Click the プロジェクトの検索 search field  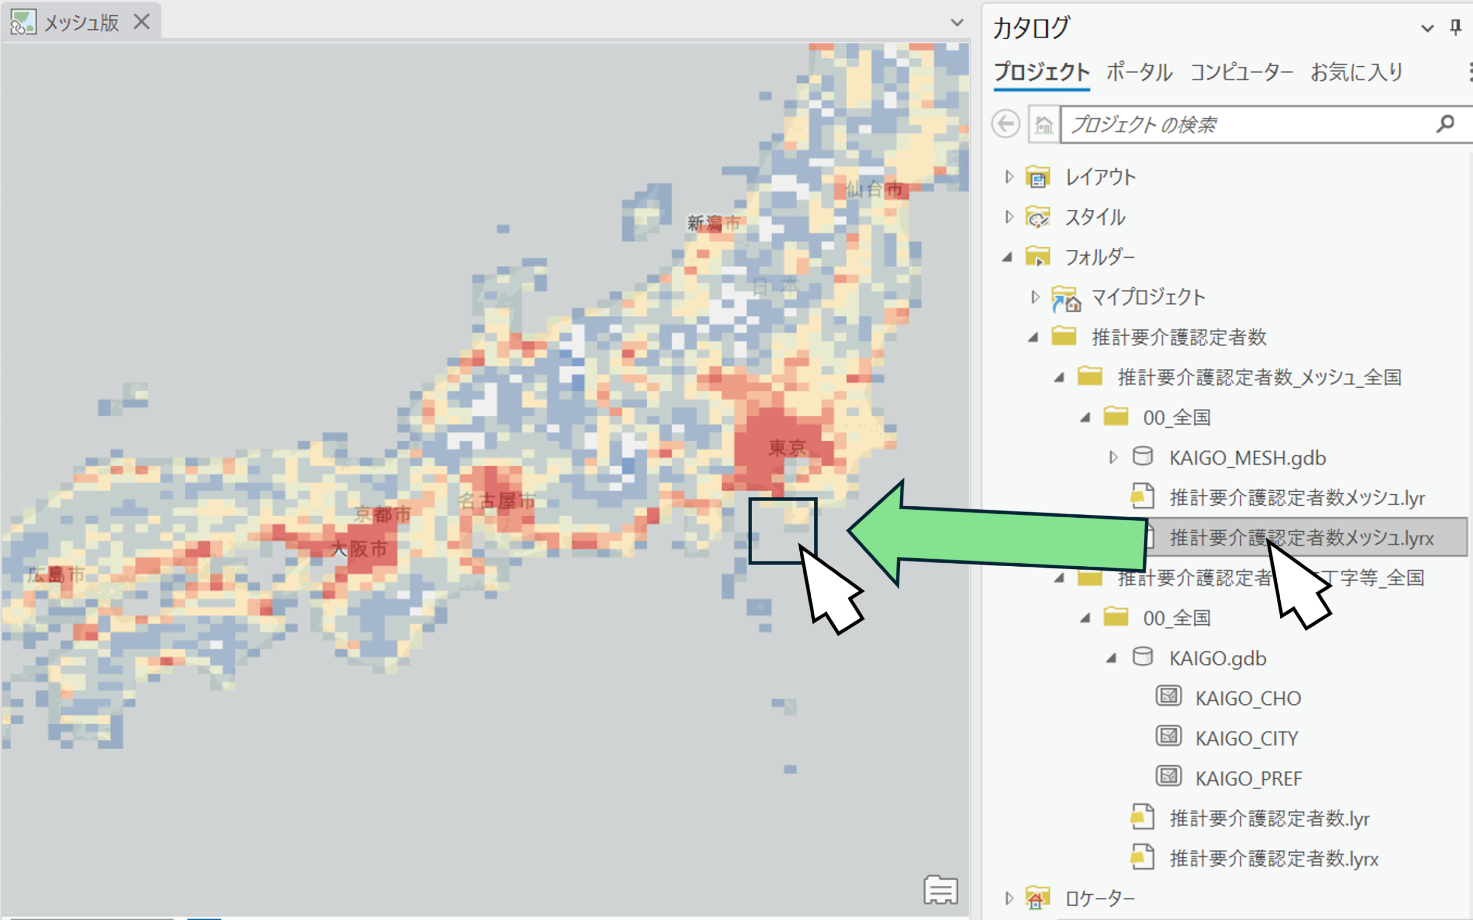tap(1247, 125)
